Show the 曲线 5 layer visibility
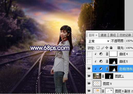133x94 pixels. pos(89,61)
